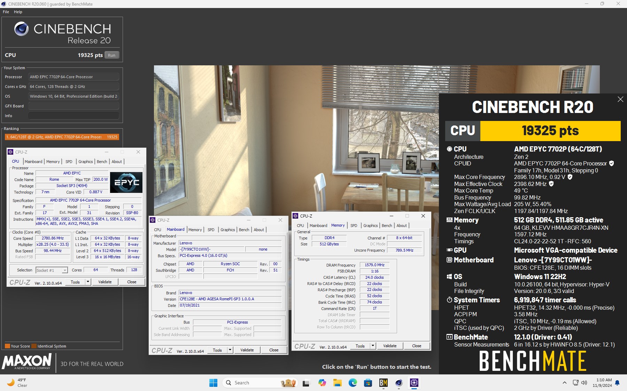Click the Motherboard icon in the BenchMate panel
627x391 pixels.
click(449, 260)
